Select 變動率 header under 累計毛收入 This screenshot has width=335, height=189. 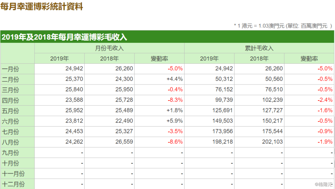pos(309,58)
